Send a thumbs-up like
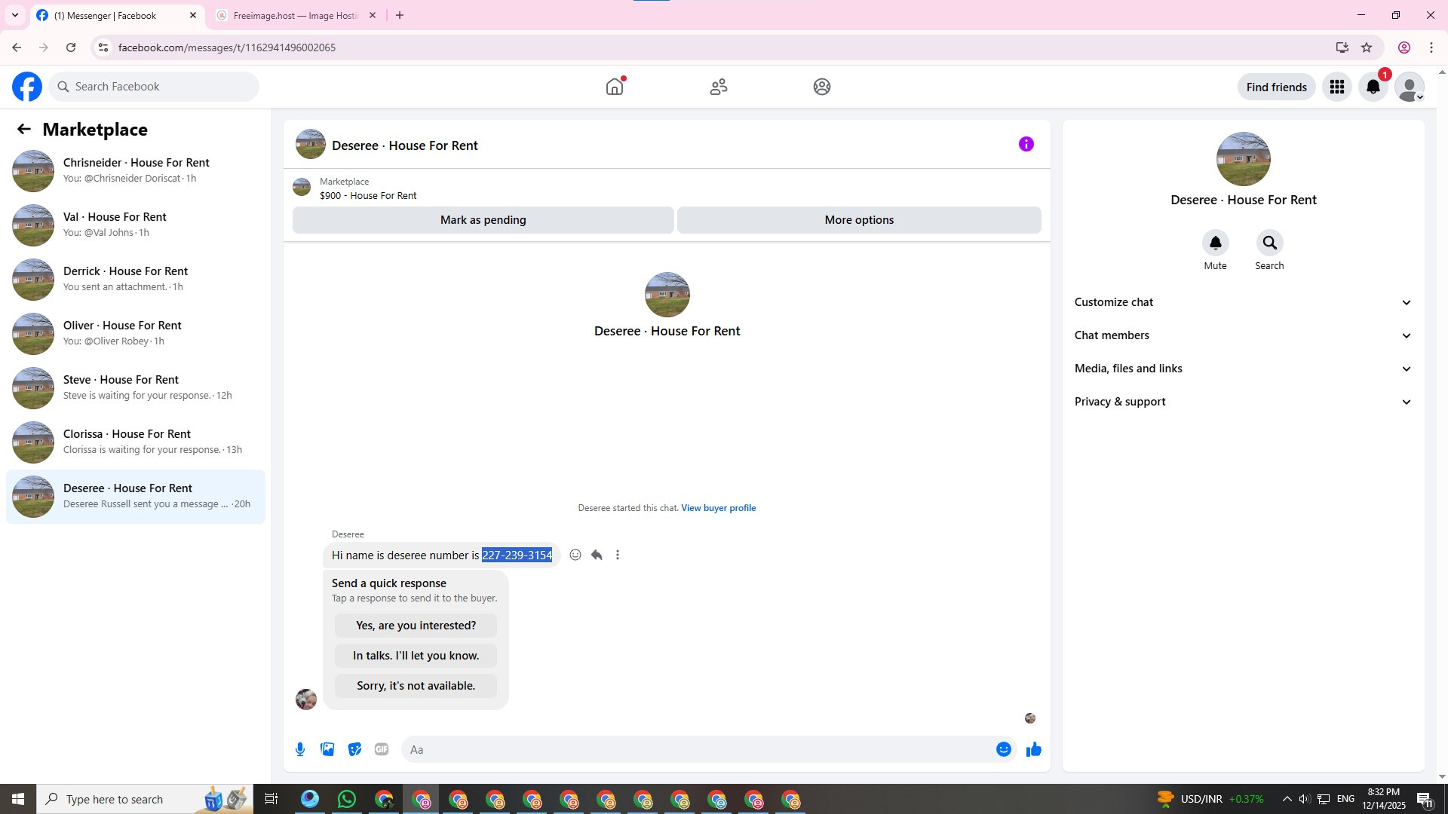 pos(1033,749)
